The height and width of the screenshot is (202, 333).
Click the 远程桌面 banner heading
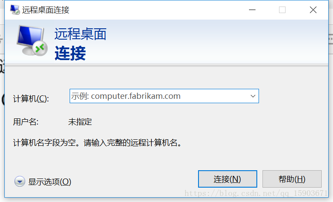(x=80, y=34)
